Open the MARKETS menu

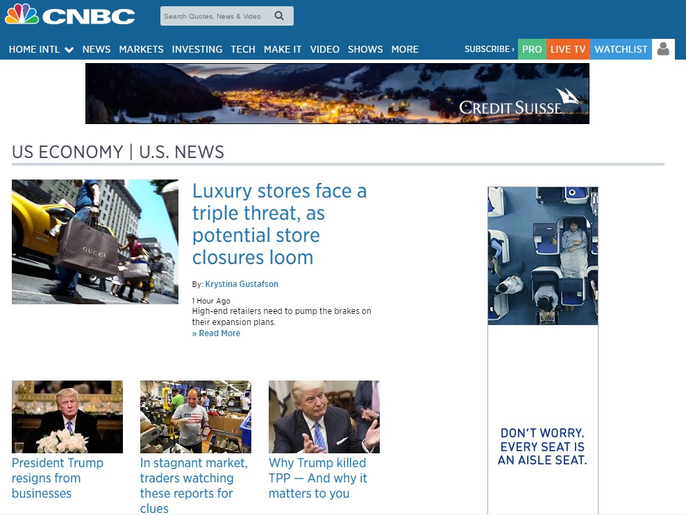pos(142,49)
